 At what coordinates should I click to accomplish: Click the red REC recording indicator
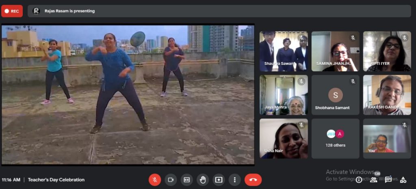click(12, 11)
